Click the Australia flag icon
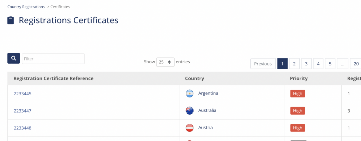The image size is (361, 141). (x=190, y=111)
